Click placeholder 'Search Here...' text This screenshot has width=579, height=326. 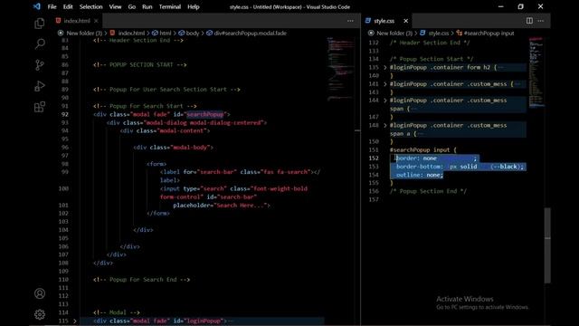242,206
